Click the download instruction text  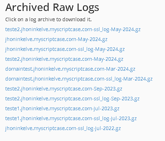48,19
